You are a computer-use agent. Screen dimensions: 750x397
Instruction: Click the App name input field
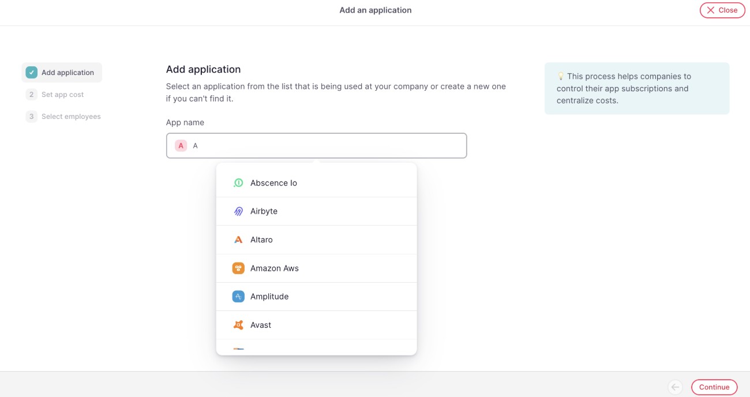[x=323, y=145]
